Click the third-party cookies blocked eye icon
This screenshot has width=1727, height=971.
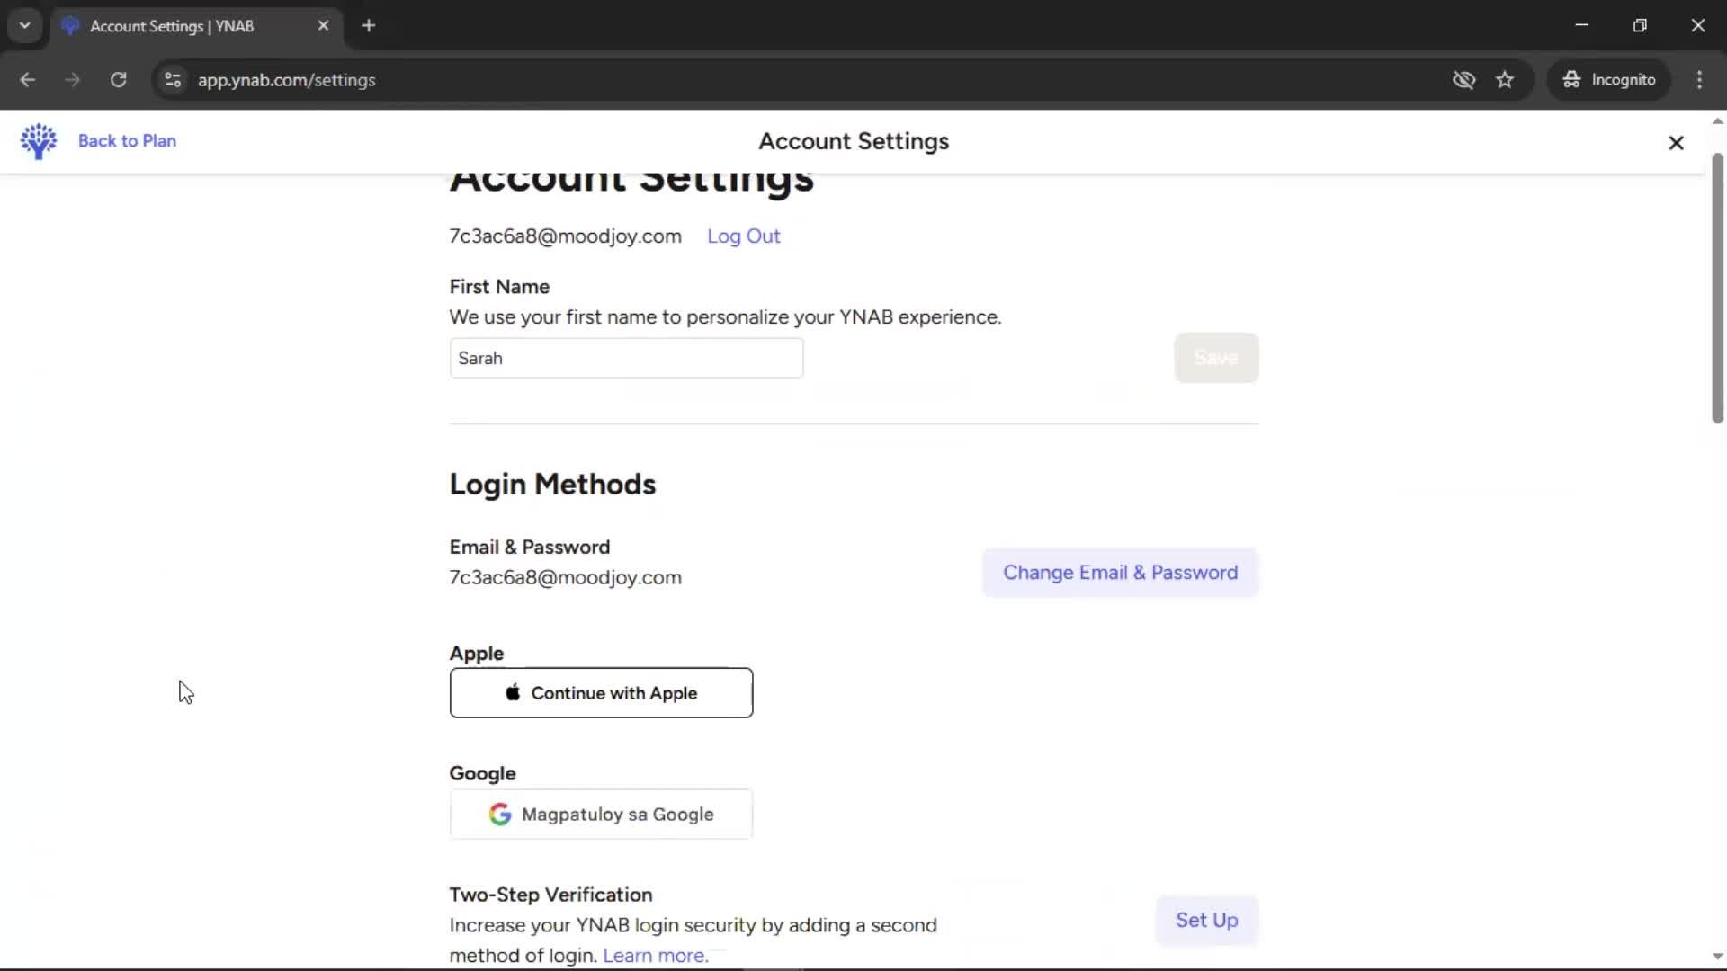pos(1463,80)
